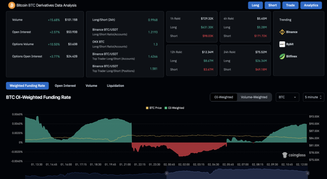Click the Bitcoin logo icon
Viewport: 327px width, 179px height.
[x=11, y=5]
